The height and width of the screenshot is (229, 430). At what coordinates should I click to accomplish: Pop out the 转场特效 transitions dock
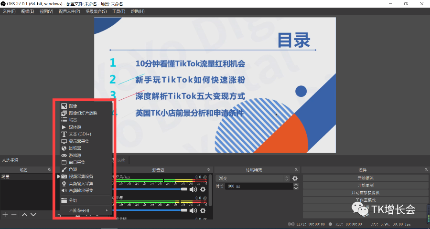(296, 170)
